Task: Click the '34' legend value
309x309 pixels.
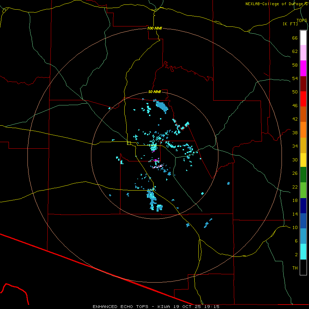Action: 295,146
